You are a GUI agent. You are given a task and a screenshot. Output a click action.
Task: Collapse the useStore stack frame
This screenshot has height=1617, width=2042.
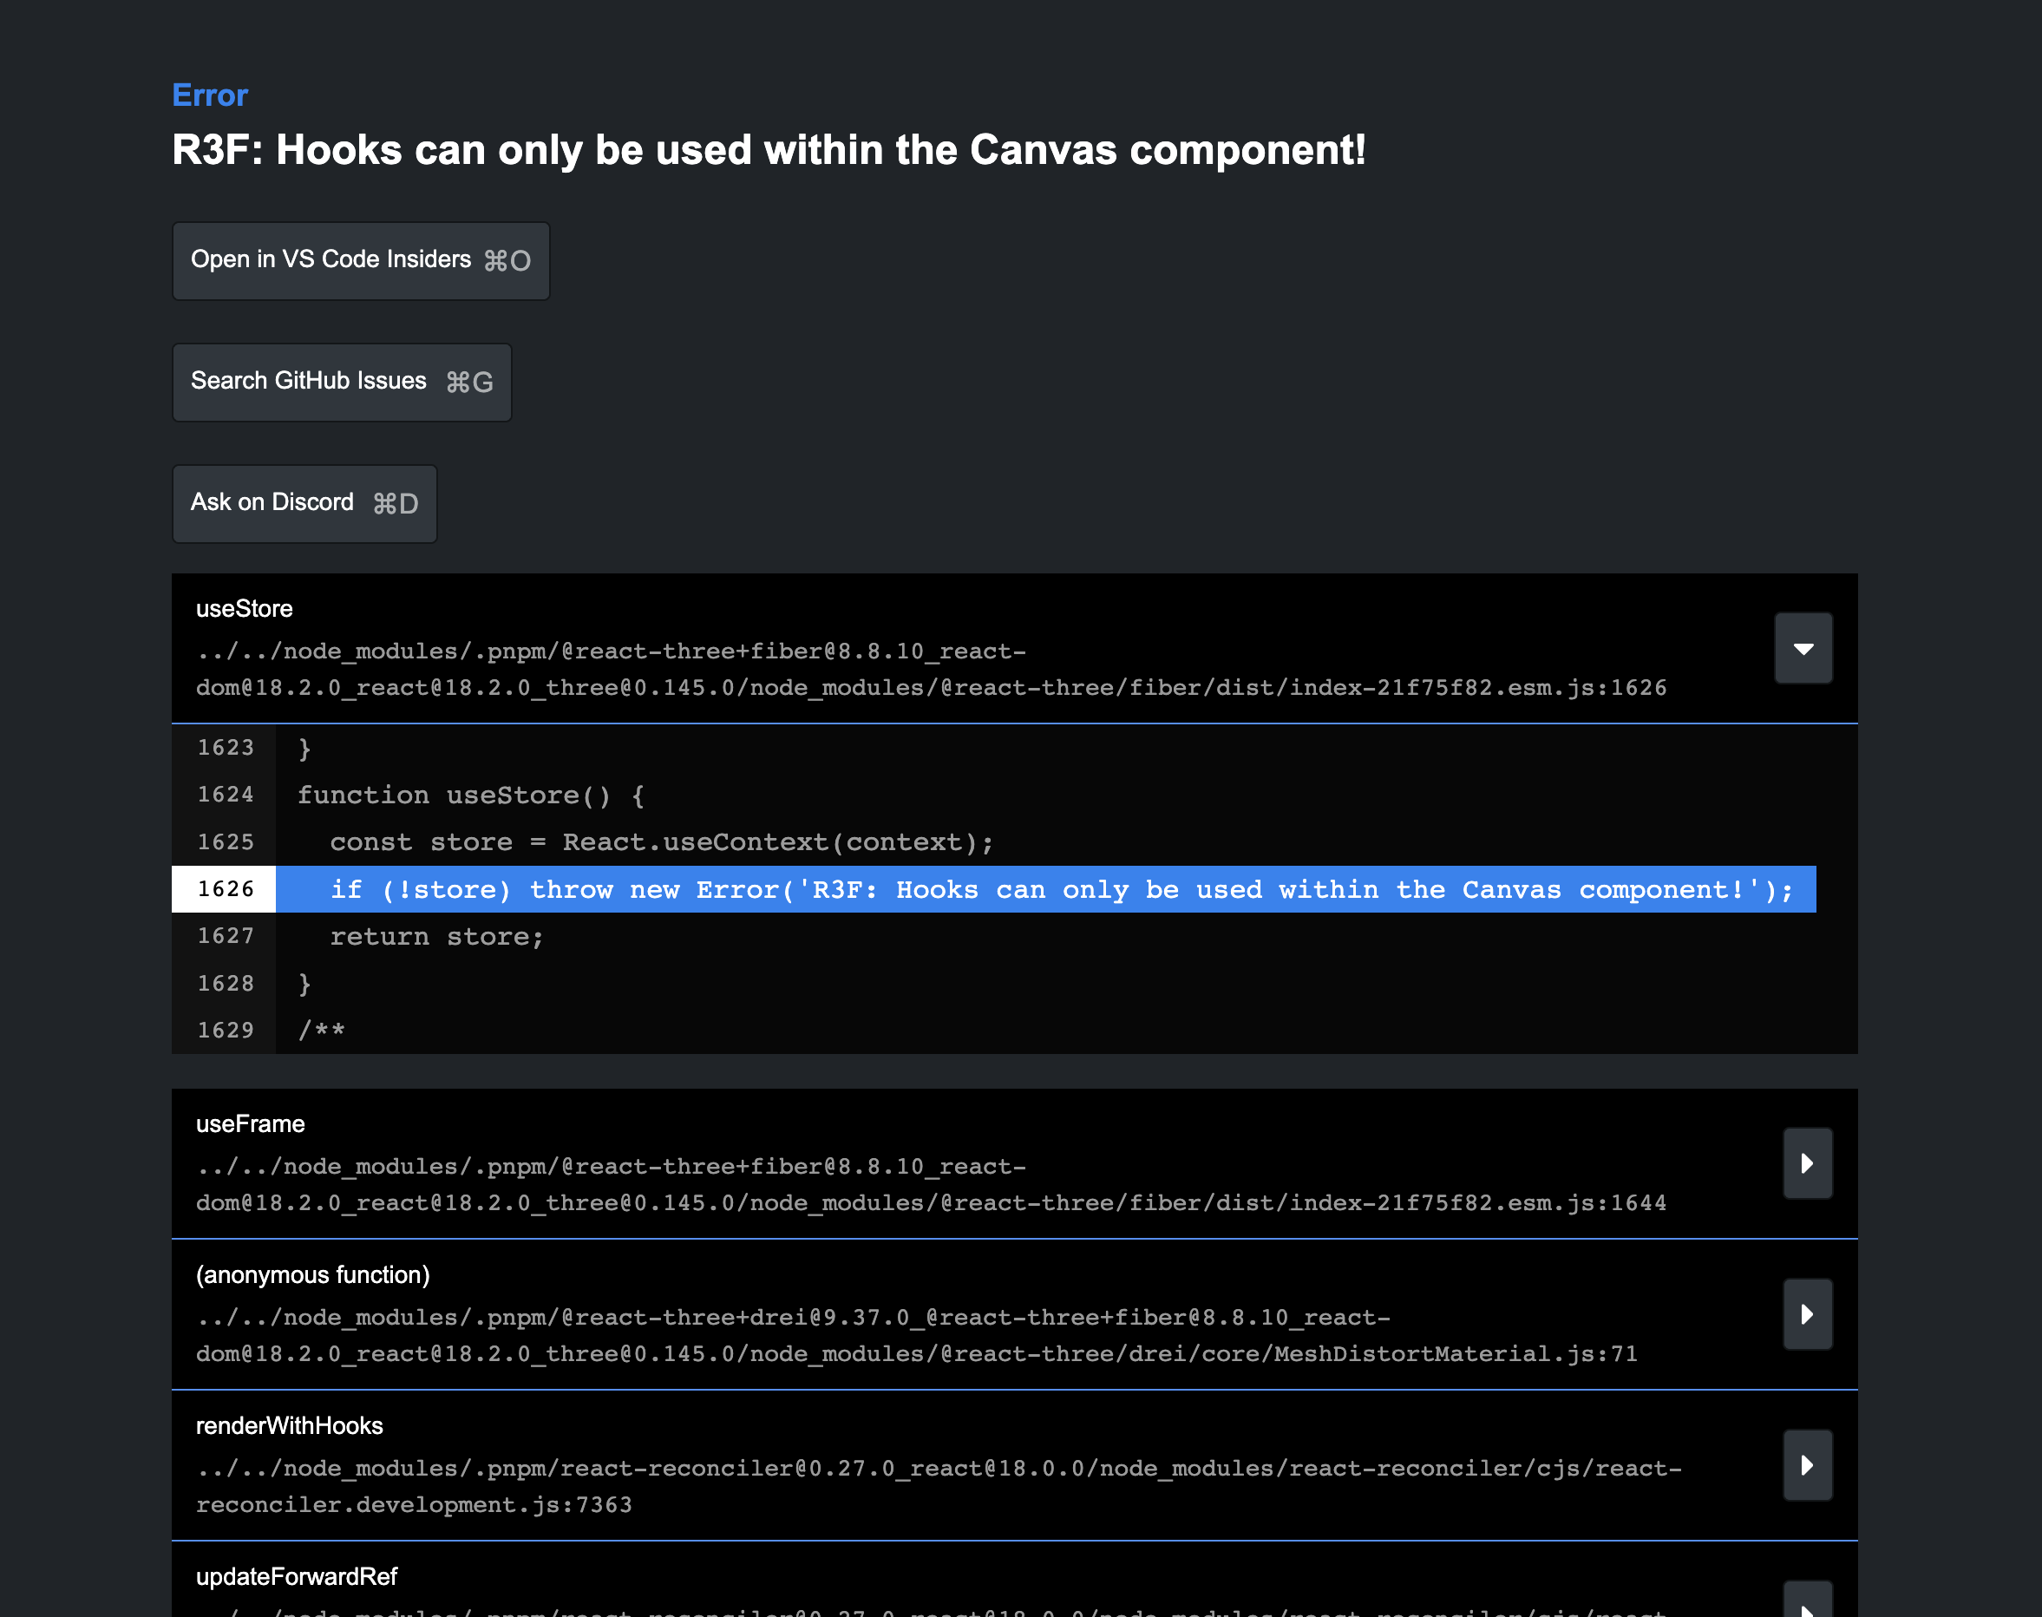tap(1803, 647)
